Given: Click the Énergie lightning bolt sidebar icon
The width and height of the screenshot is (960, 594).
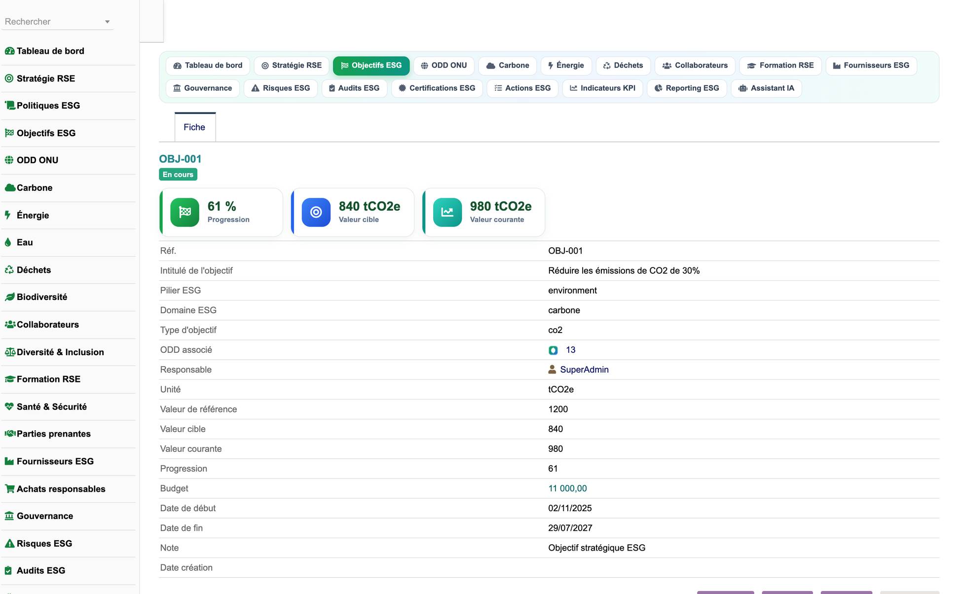Looking at the screenshot, I should (8, 215).
